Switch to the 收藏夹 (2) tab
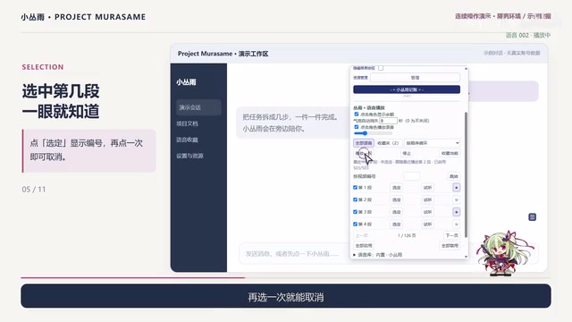 click(388, 143)
